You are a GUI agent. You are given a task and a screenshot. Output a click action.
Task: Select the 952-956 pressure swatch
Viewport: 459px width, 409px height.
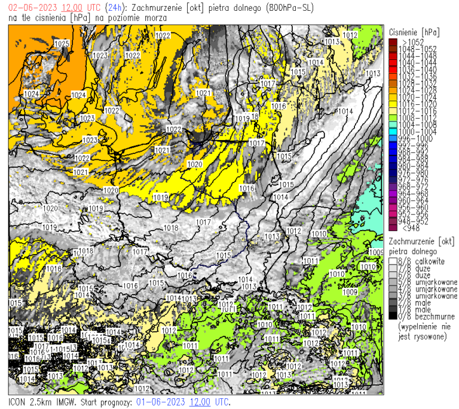click(x=393, y=214)
